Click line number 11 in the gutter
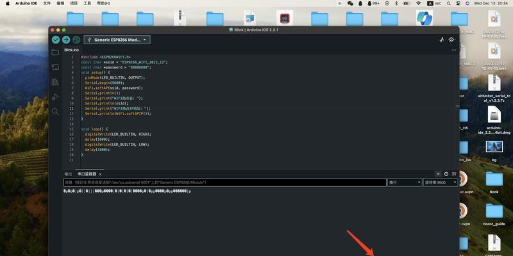Viewport: 513px width, 256px height. pos(72,108)
